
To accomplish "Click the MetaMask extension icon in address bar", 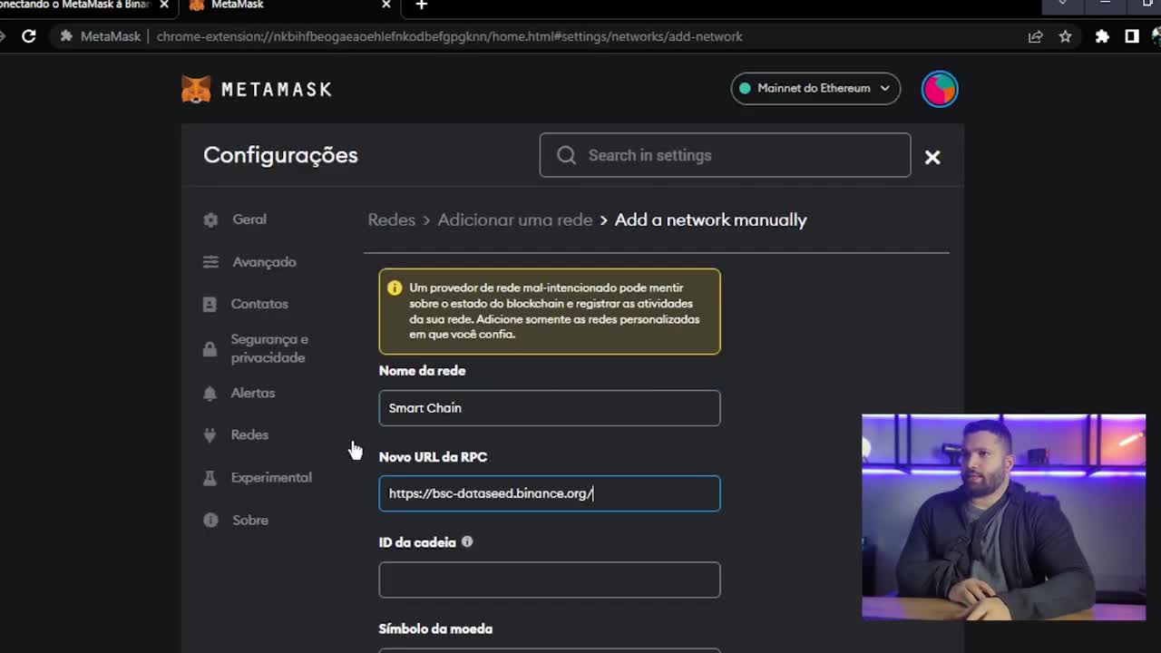I will [x=66, y=36].
